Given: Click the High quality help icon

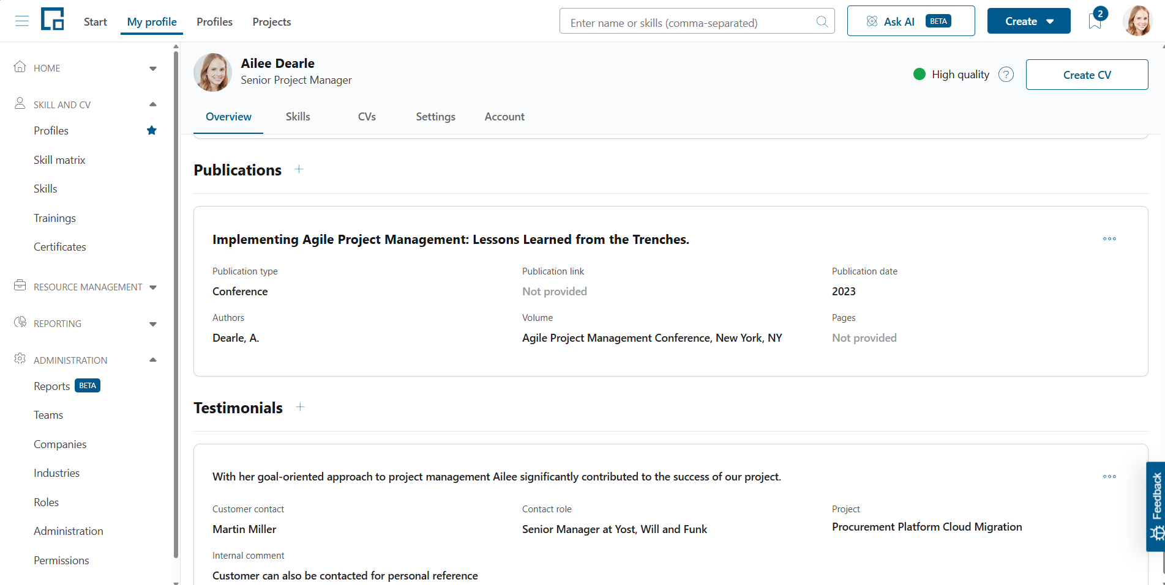Looking at the screenshot, I should point(1006,75).
